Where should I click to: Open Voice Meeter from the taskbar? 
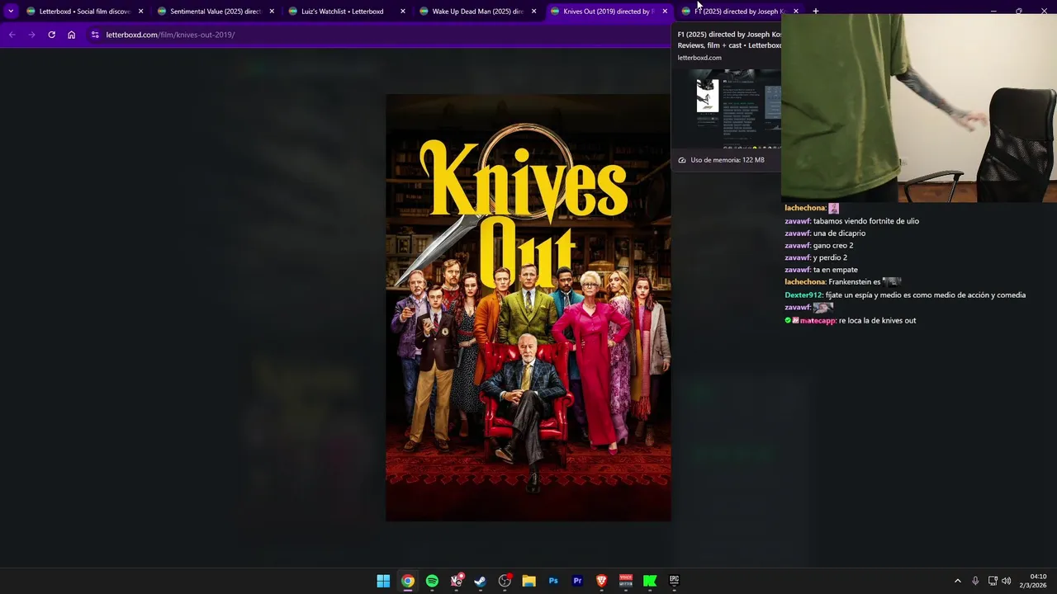(x=626, y=581)
